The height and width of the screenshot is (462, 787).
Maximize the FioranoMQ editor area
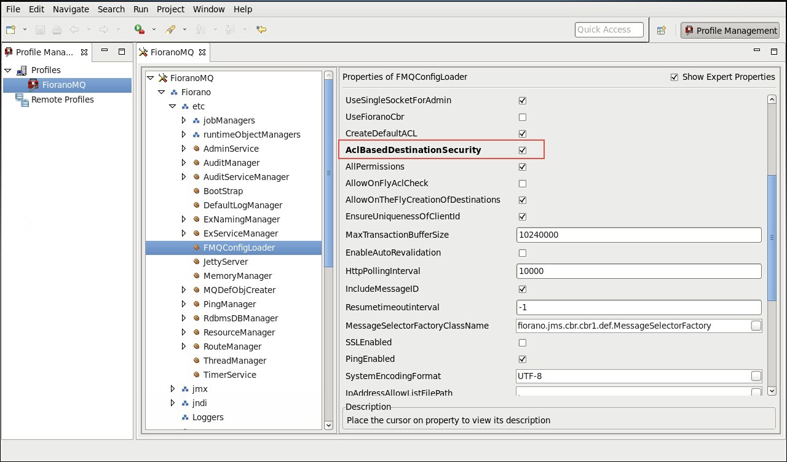tap(775, 52)
